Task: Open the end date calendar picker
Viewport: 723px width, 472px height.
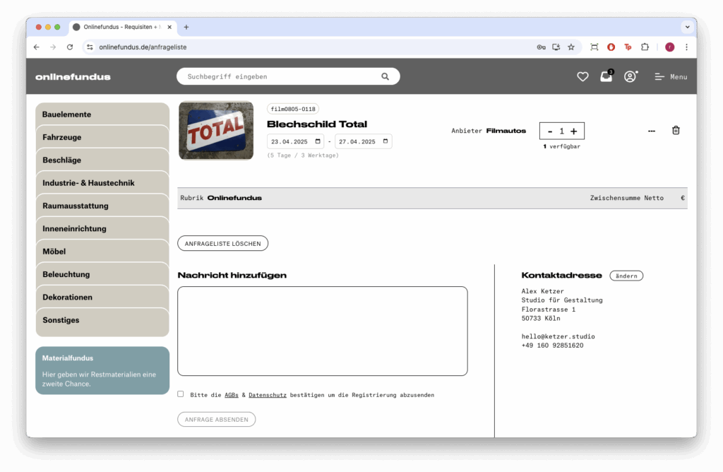Action: point(386,141)
